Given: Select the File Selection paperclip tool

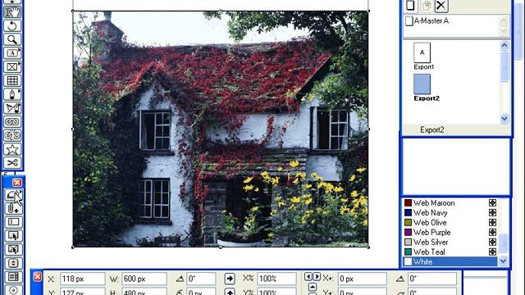Looking at the screenshot, I should coord(13,209).
